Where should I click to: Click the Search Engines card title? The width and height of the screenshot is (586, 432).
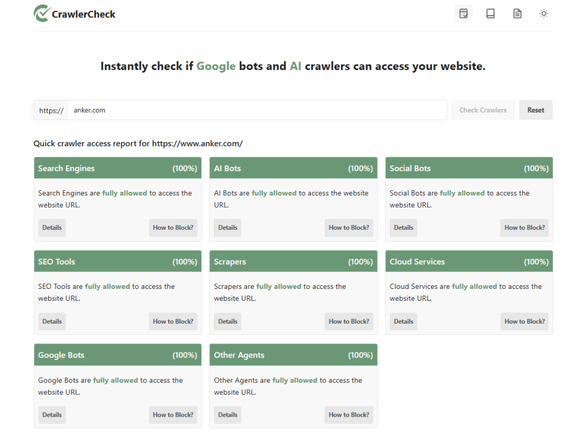pyautogui.click(x=66, y=169)
